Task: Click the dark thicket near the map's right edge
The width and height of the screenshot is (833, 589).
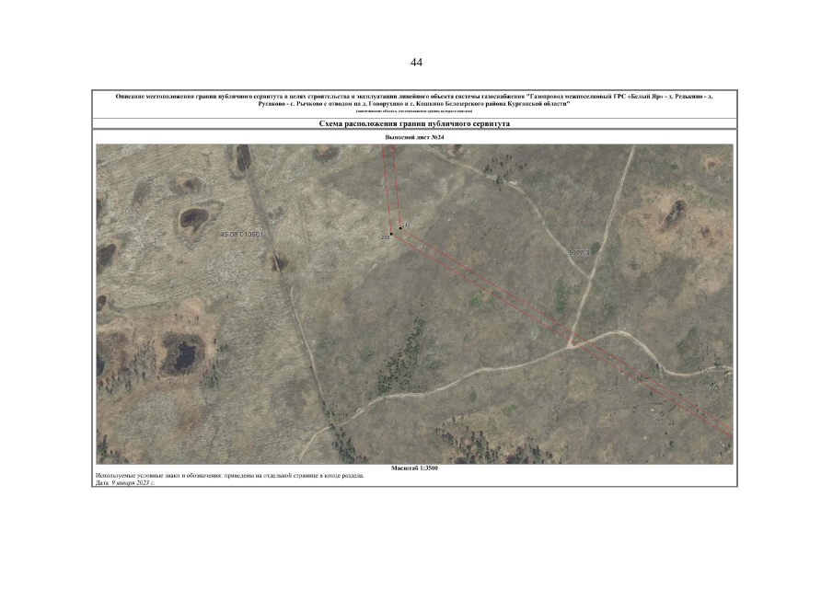Action: (675, 214)
